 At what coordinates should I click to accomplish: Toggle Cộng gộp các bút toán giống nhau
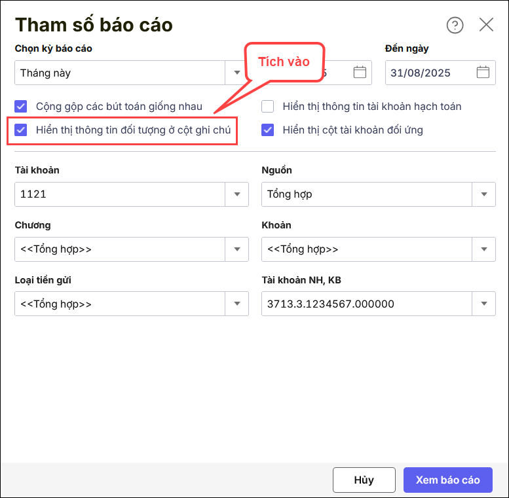[x=21, y=106]
